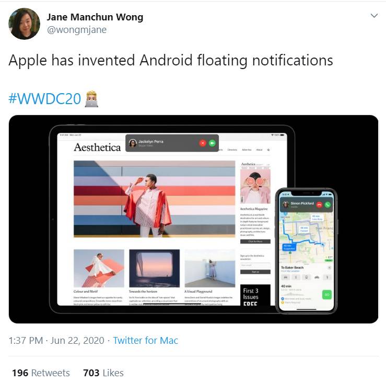Image resolution: width=386 pixels, height=382 pixels.
Task: View the 196 Retweets list
Action: pyautogui.click(x=41, y=373)
